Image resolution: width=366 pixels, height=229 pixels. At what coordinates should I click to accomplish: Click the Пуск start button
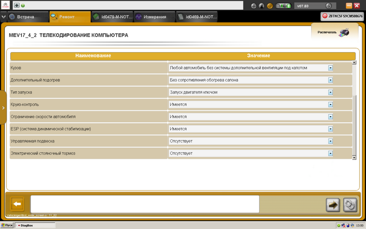[7, 226]
